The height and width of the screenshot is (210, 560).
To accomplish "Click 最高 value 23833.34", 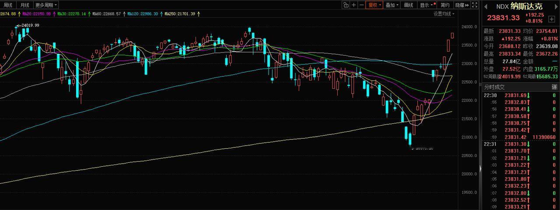I will pos(510,54).
